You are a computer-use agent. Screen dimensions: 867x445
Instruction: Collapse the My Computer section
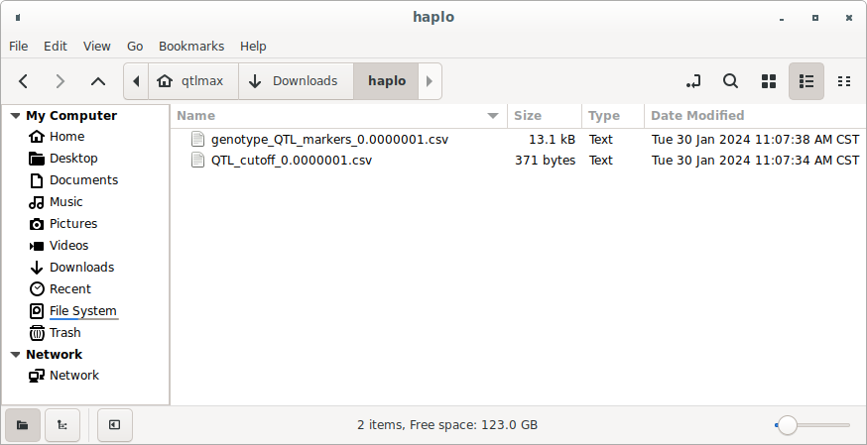(x=15, y=116)
